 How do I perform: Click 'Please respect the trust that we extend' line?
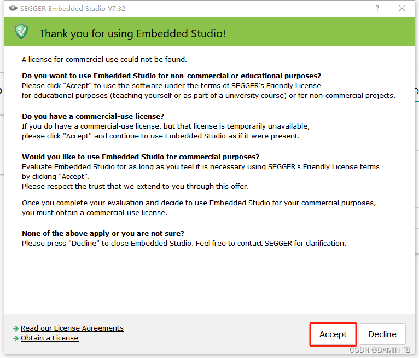(135, 186)
